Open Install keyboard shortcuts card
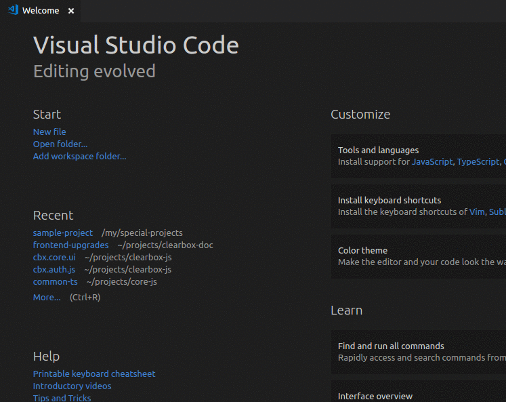Viewport: 506px width, 402px height. click(x=419, y=206)
